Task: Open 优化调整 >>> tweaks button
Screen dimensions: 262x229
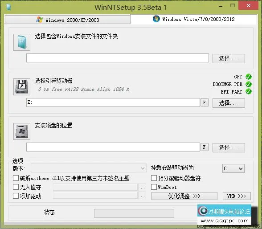Action: click(x=184, y=196)
